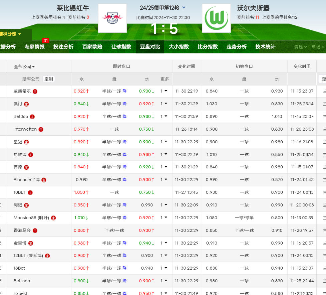Open the 大小指数 tab
Screen dimensions: 326x295
pyautogui.click(x=179, y=47)
